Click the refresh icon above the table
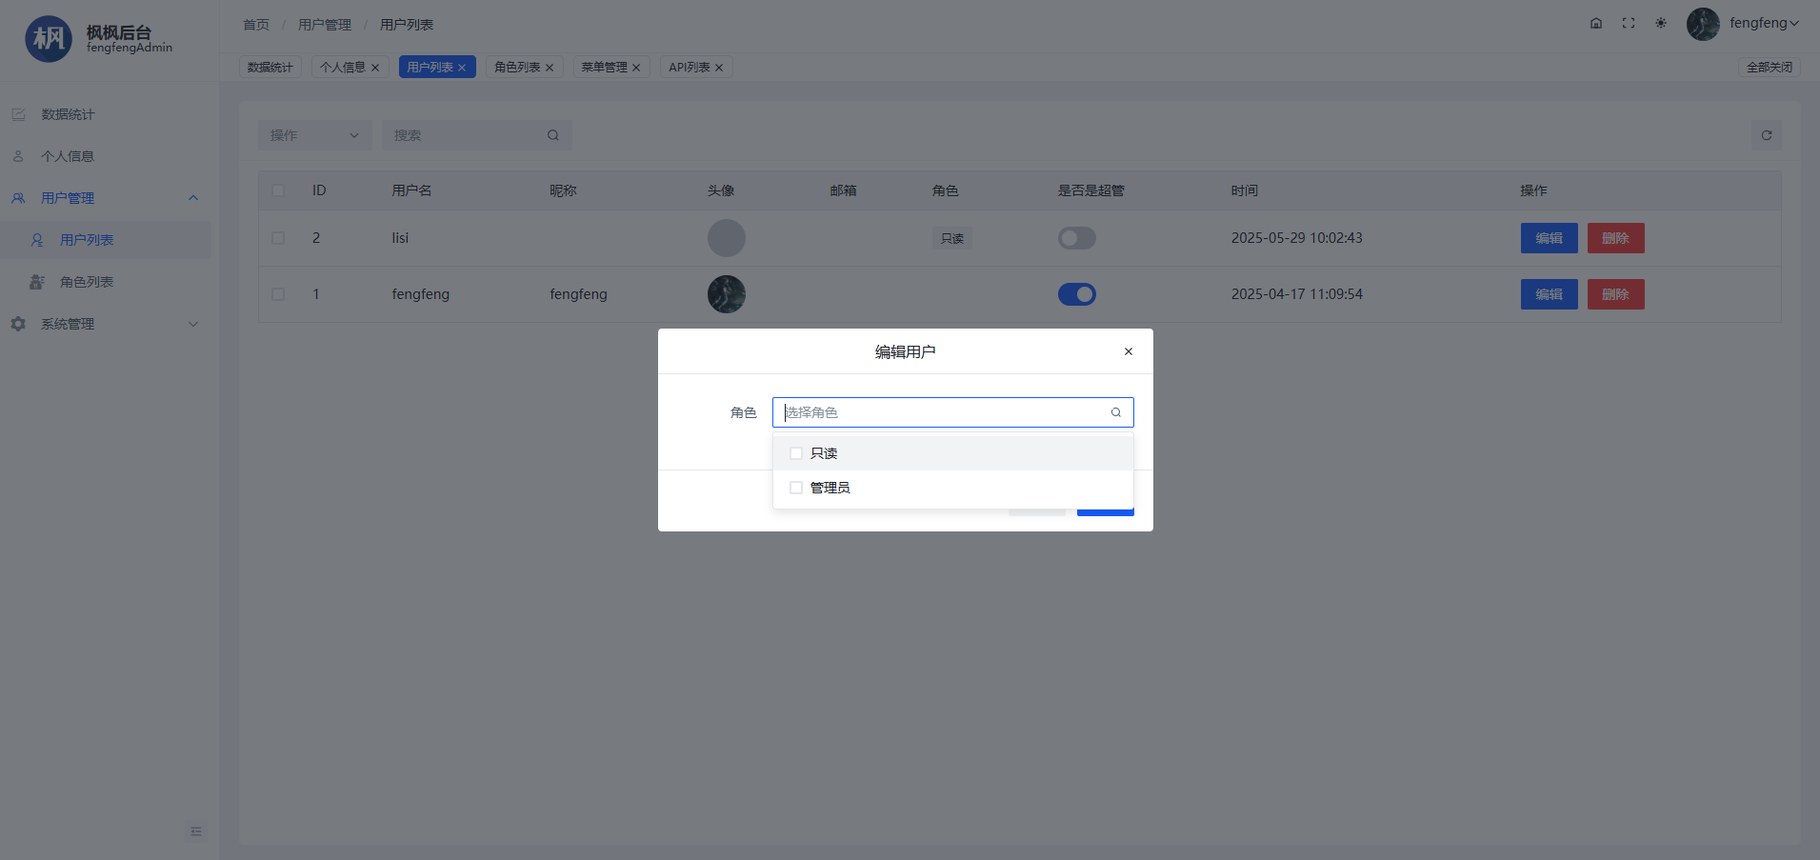 1767,135
